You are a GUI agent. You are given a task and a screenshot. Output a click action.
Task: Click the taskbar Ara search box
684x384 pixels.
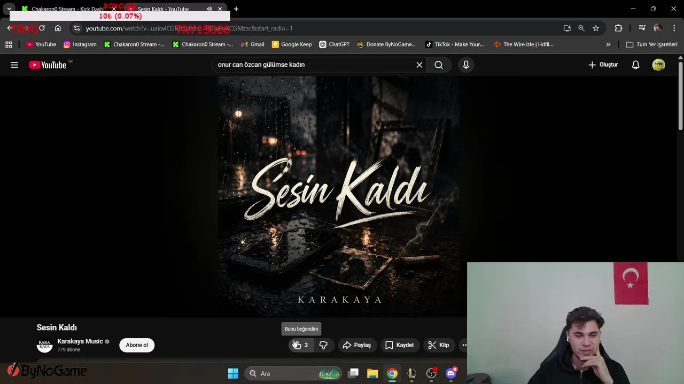pos(293,373)
